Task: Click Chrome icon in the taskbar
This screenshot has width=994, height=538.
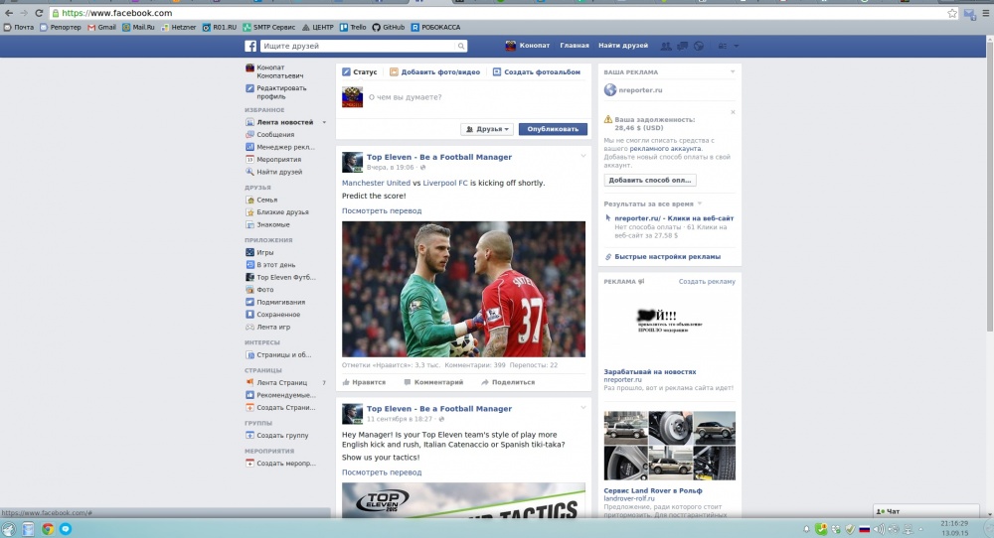Action: [x=48, y=528]
